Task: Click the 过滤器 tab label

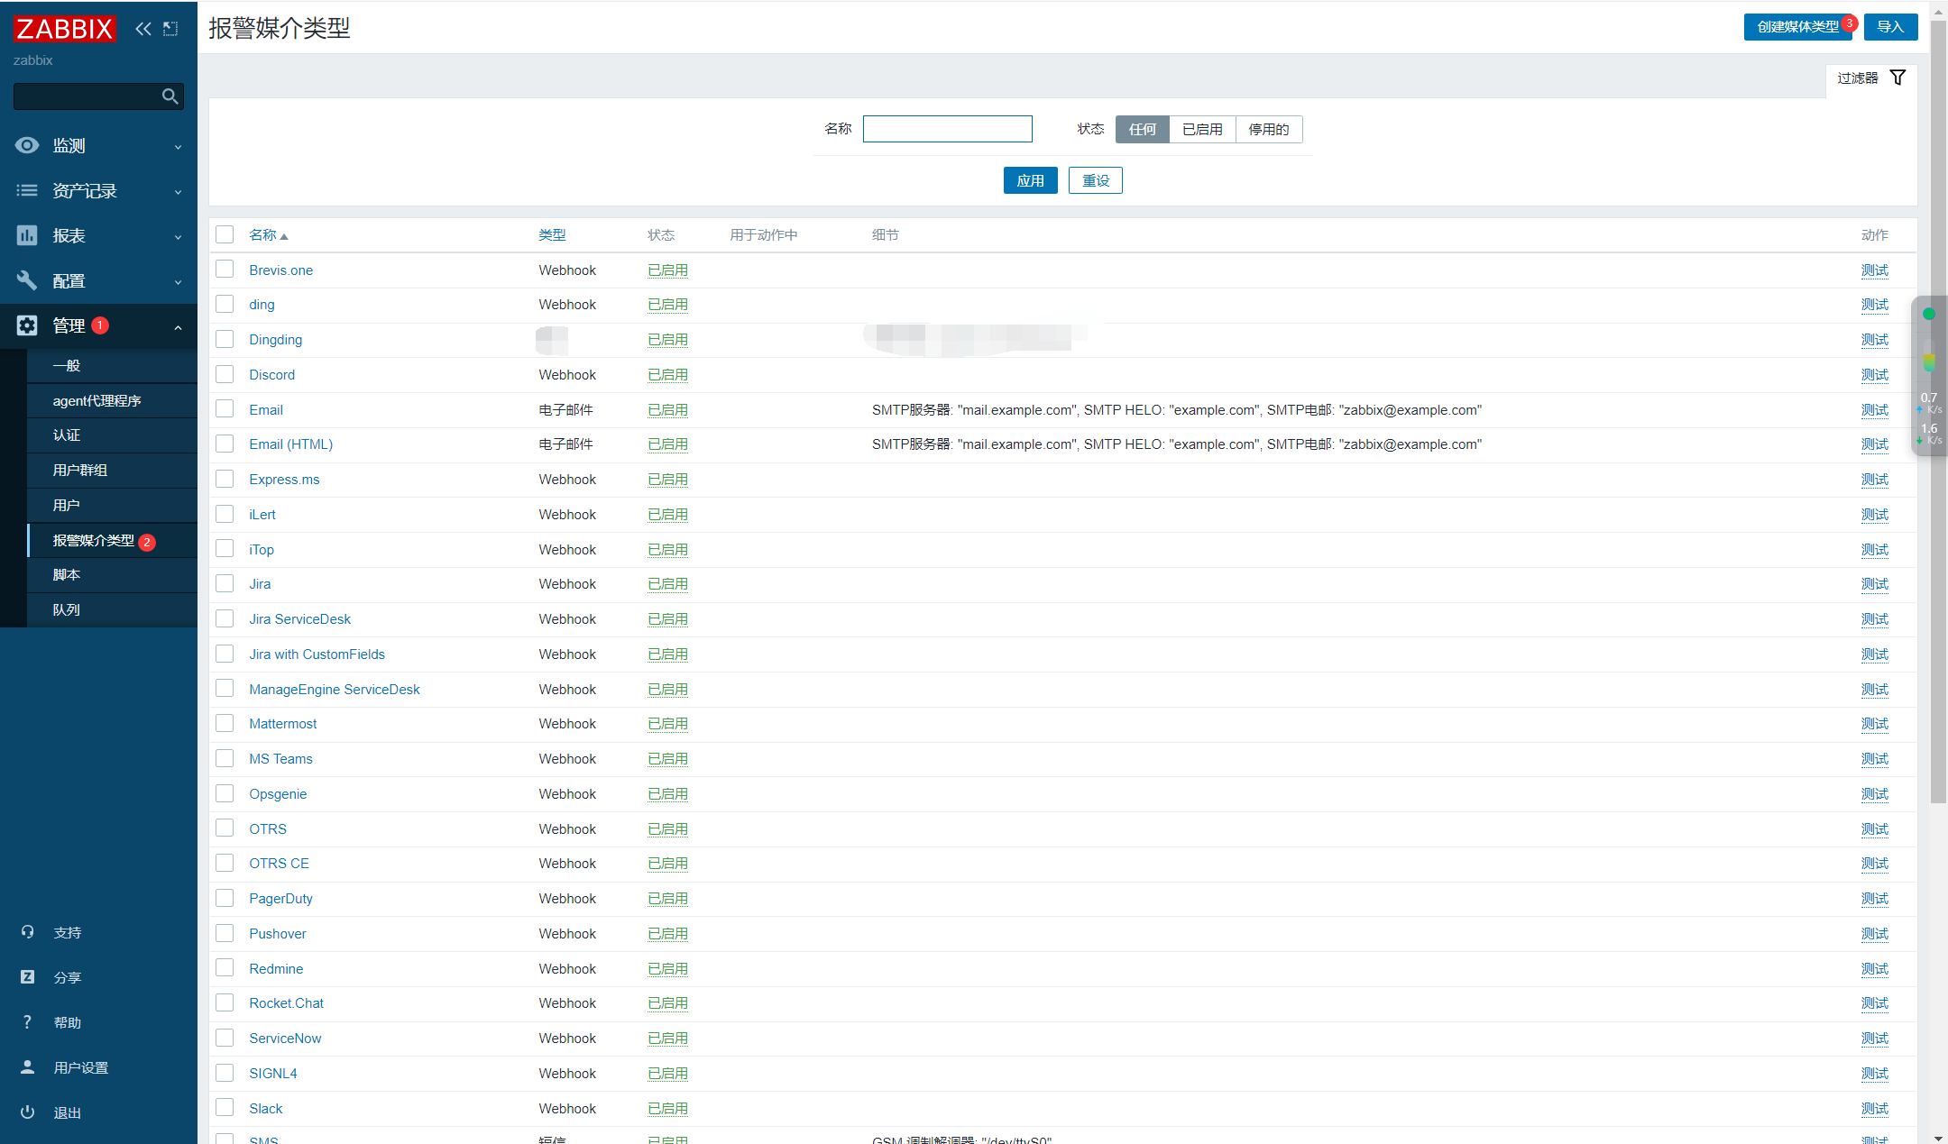Action: coord(1858,78)
